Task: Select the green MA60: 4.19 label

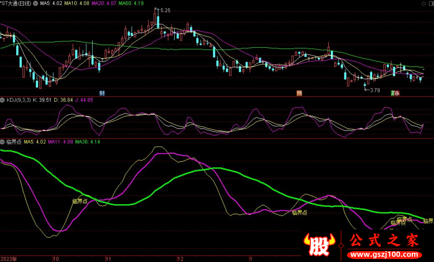Action: tap(130, 3)
